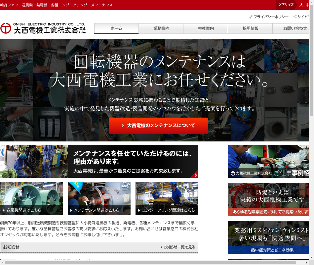Open the お仕事事例紹介 side banner
This screenshot has height=265, width=314.
point(268,161)
